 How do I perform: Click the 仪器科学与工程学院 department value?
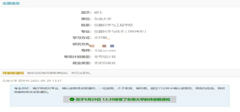click(113, 25)
